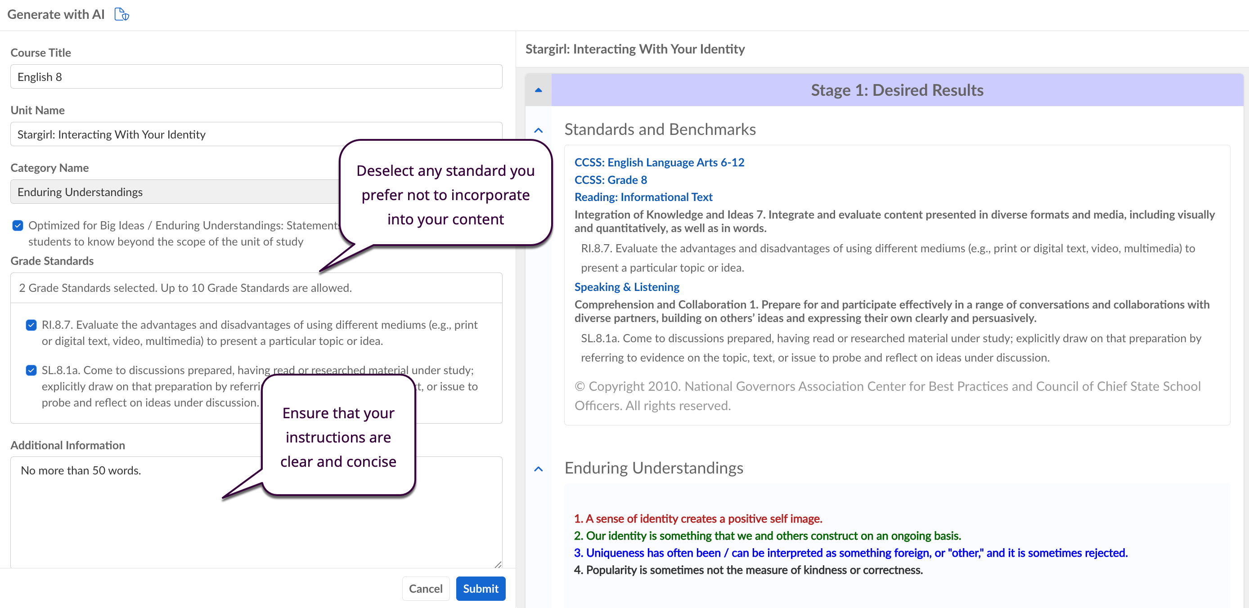Click the Stage 1: Desired Results header
This screenshot has width=1249, height=608.
click(897, 90)
